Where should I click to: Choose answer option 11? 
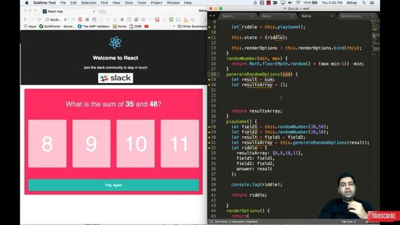[179, 144]
